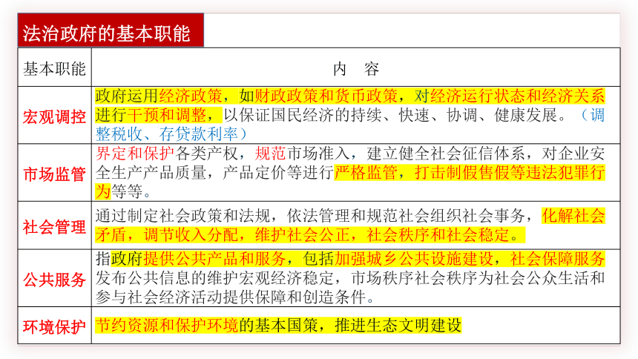
Task: Click the row label 市场监管
Action: point(54,174)
